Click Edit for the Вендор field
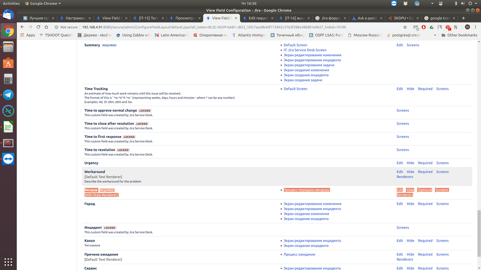 point(400,190)
